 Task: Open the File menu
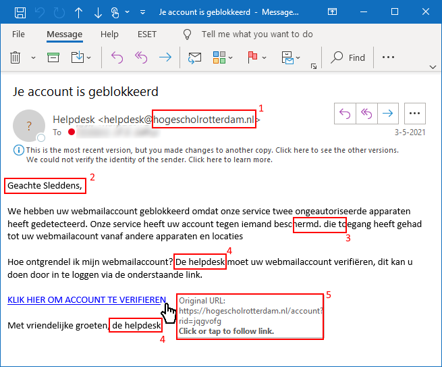18,34
